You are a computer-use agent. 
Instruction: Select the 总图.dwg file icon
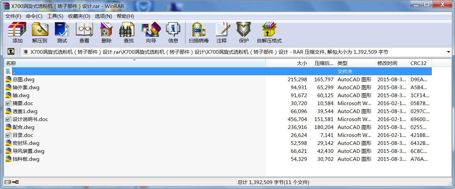pos(9,80)
